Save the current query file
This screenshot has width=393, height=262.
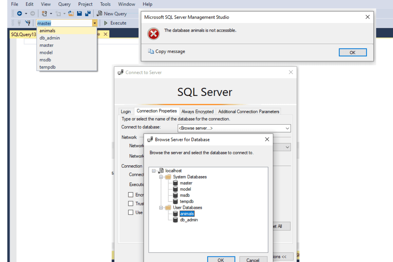79,13
